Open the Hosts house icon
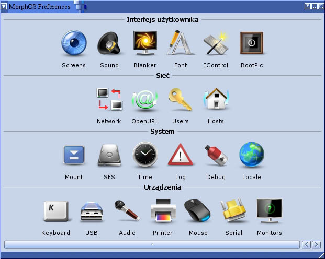This screenshot has height=259, width=325. [216, 99]
